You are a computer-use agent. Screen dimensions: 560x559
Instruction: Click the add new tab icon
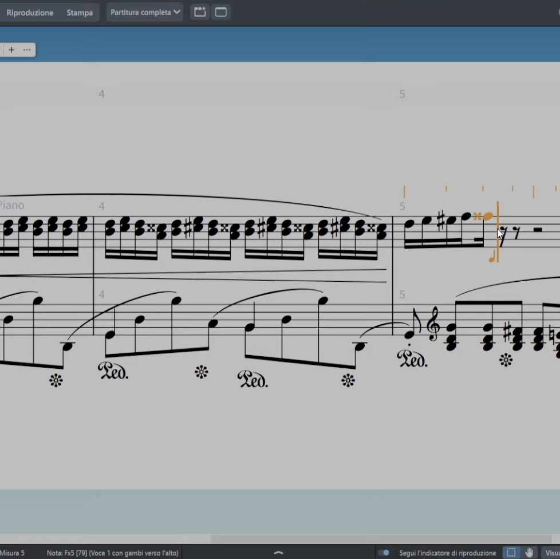200,12
